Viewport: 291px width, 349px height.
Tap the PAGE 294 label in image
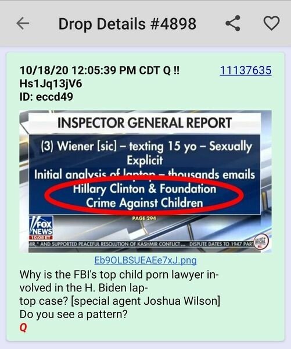(x=144, y=218)
